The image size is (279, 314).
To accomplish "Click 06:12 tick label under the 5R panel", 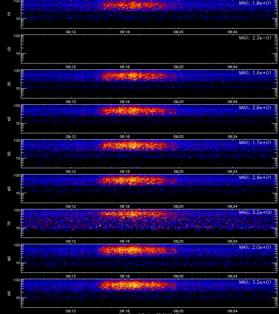I will [x=71, y=171].
